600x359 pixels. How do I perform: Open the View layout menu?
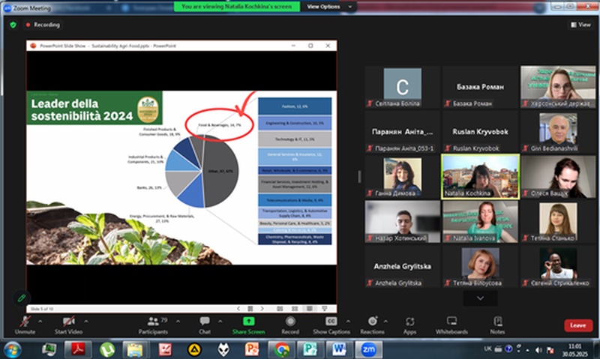click(x=580, y=25)
